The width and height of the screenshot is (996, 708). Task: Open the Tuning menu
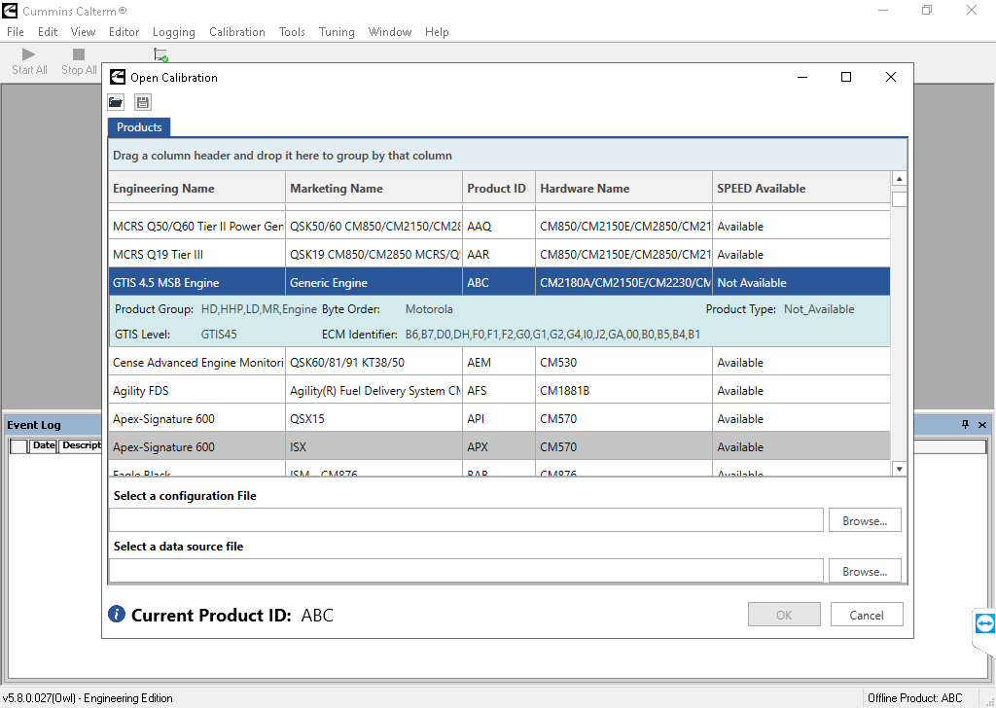click(337, 32)
